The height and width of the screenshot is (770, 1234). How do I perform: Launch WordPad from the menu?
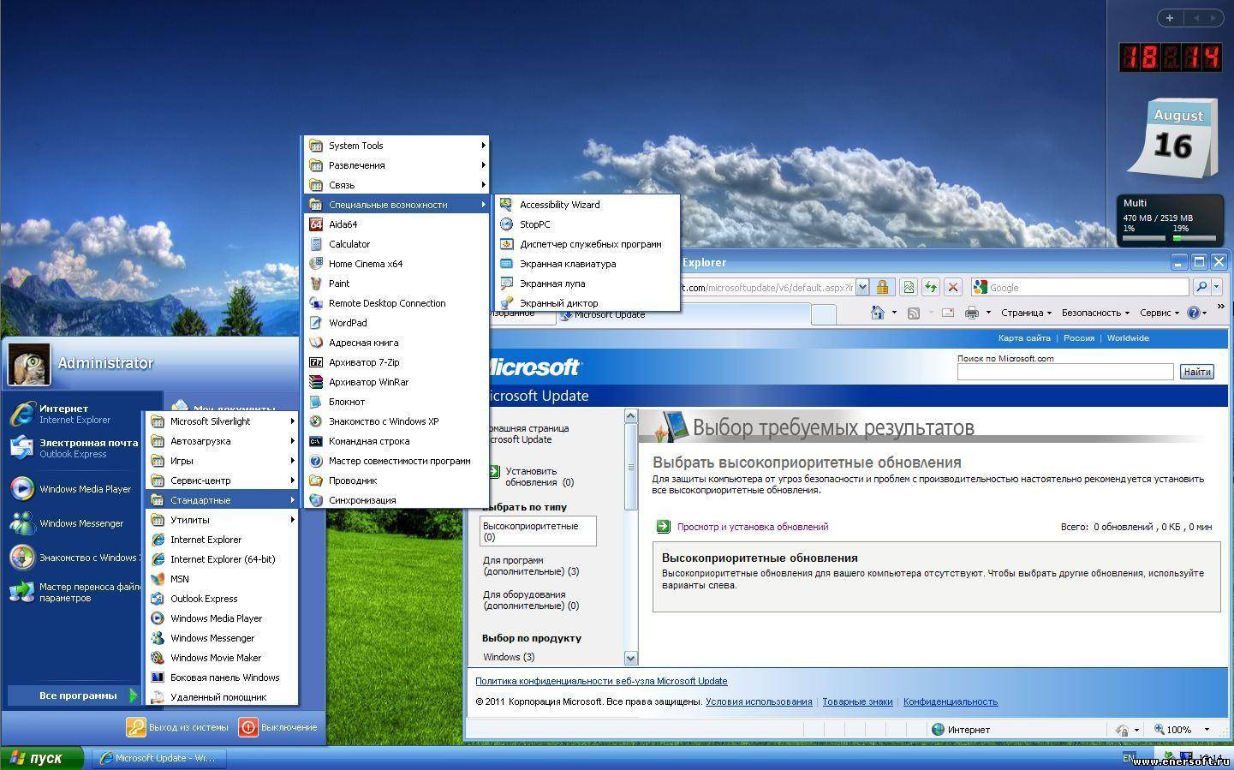click(396, 323)
